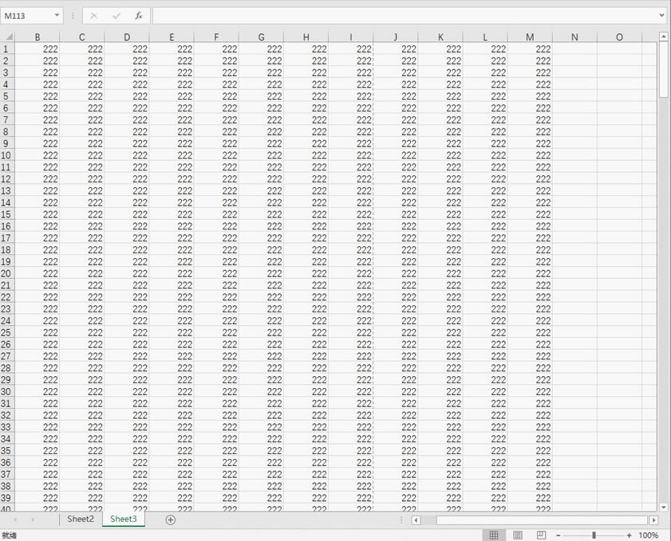Screen dimensions: 671x541
Task: Click the Cancel X icon in formula bar
Action: [94, 16]
